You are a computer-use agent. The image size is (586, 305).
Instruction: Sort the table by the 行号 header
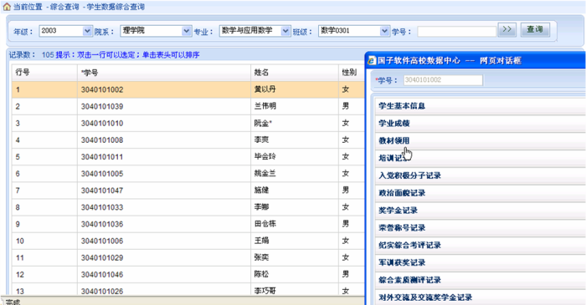(x=44, y=73)
